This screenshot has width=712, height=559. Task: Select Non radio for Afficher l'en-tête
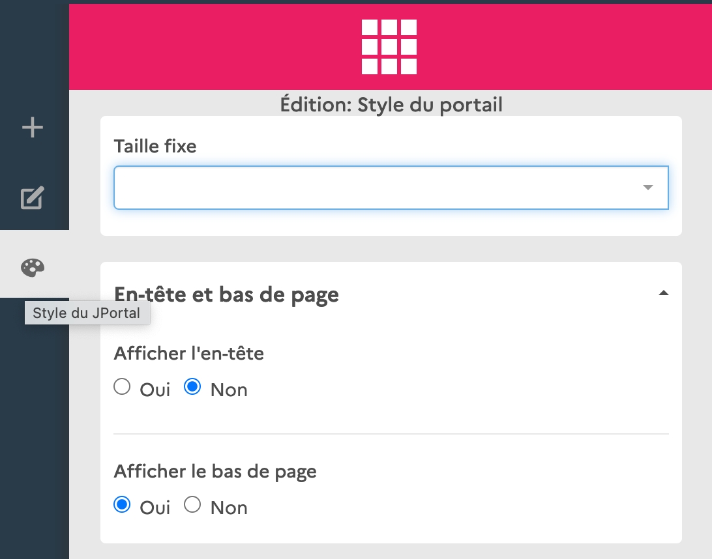(x=192, y=388)
